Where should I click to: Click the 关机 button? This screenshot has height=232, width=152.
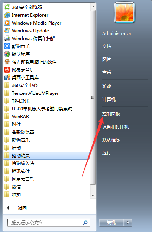coord(111,223)
